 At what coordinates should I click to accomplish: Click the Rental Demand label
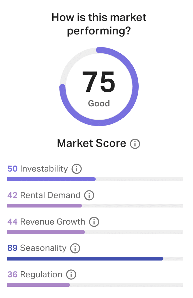coord(50,195)
